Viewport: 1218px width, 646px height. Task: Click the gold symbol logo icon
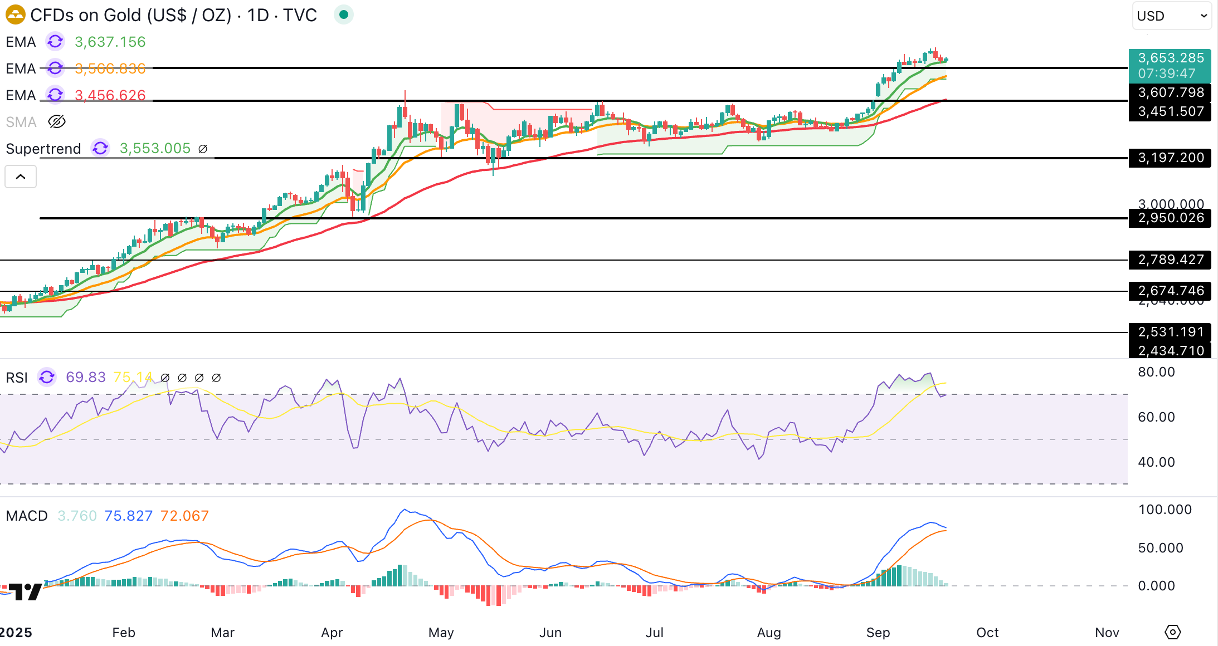(15, 15)
